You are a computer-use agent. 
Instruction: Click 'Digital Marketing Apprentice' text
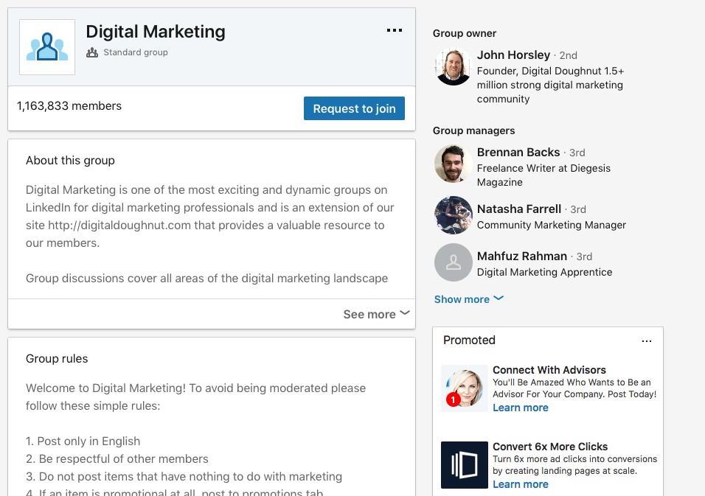pyautogui.click(x=544, y=272)
